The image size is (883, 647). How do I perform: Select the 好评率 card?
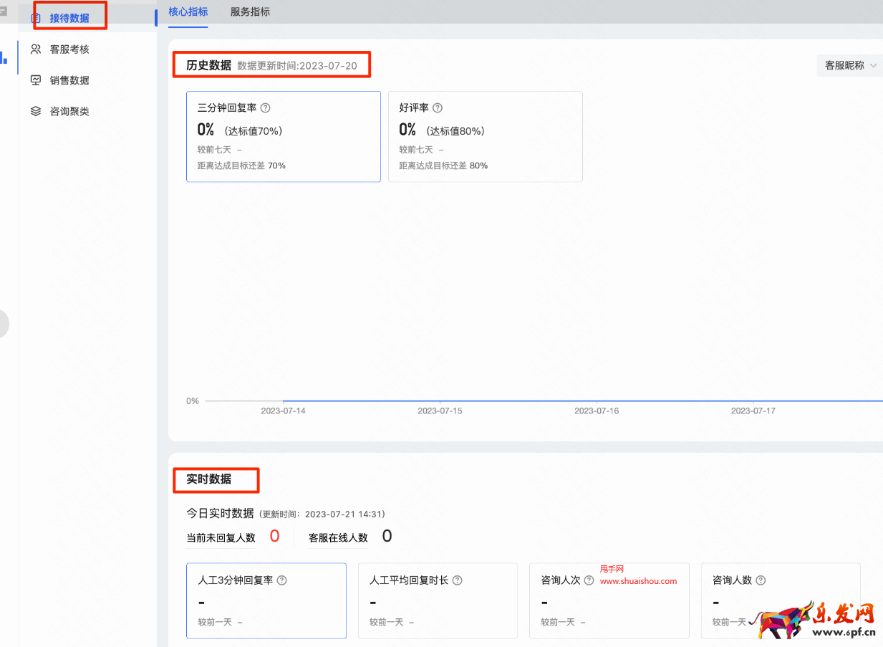pyautogui.click(x=486, y=136)
